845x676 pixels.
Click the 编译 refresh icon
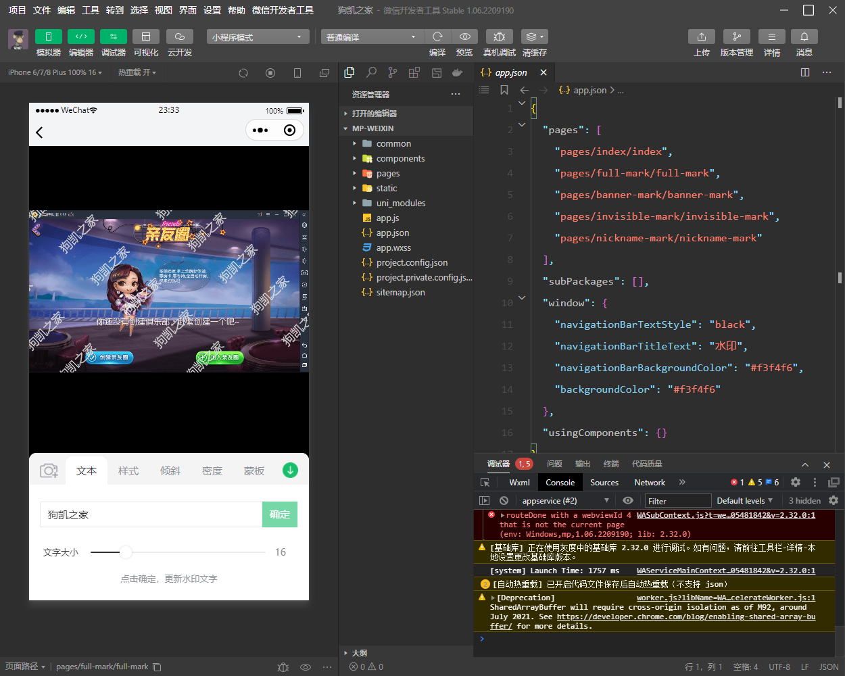click(437, 37)
